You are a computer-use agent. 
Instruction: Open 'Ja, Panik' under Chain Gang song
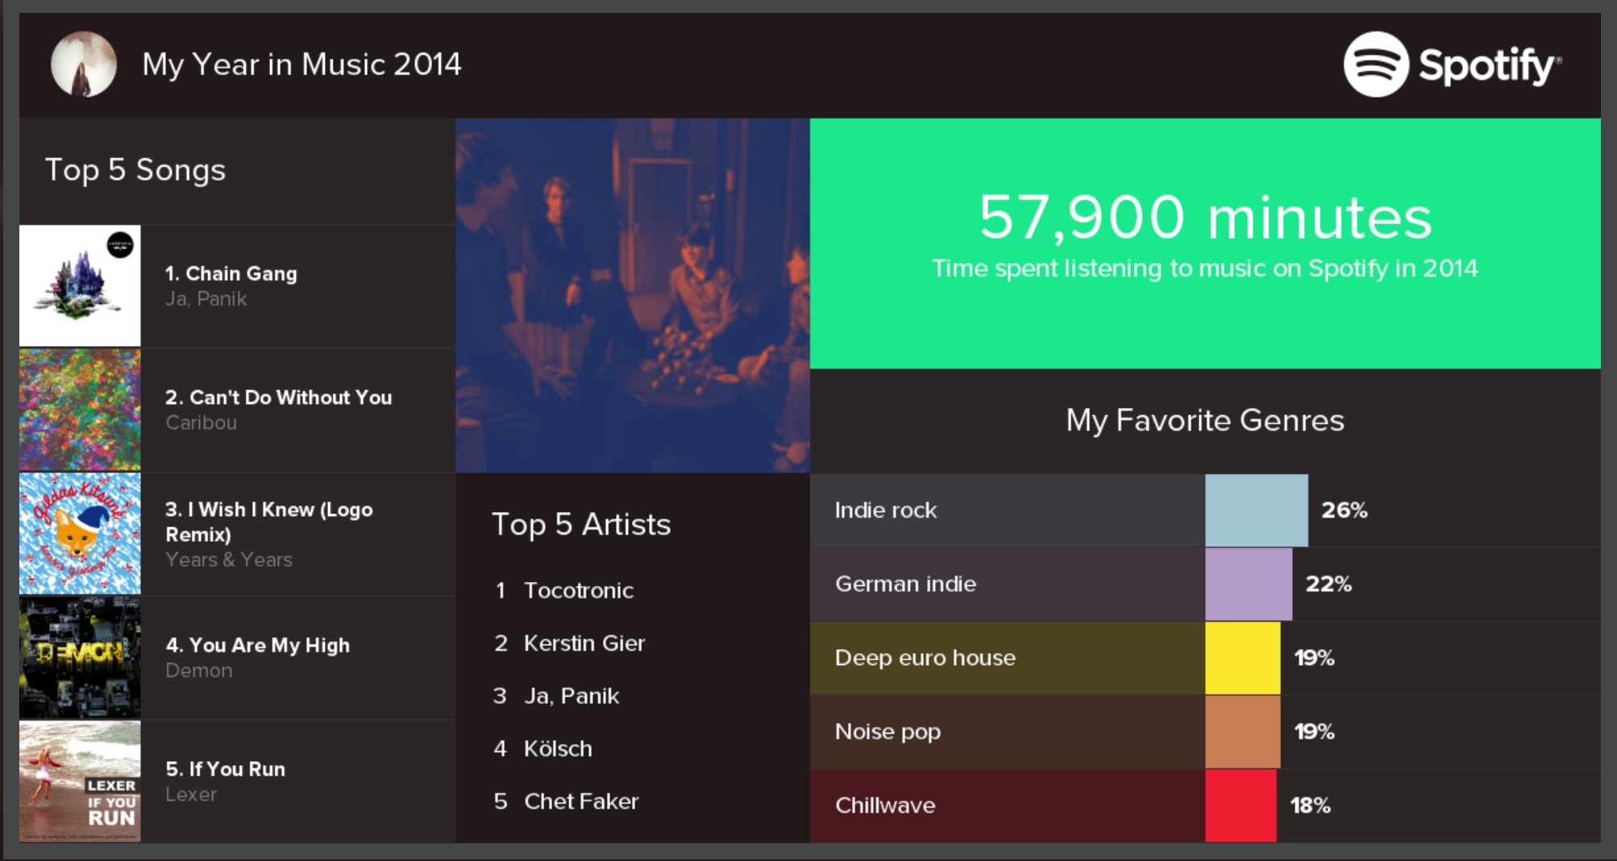[x=206, y=299]
